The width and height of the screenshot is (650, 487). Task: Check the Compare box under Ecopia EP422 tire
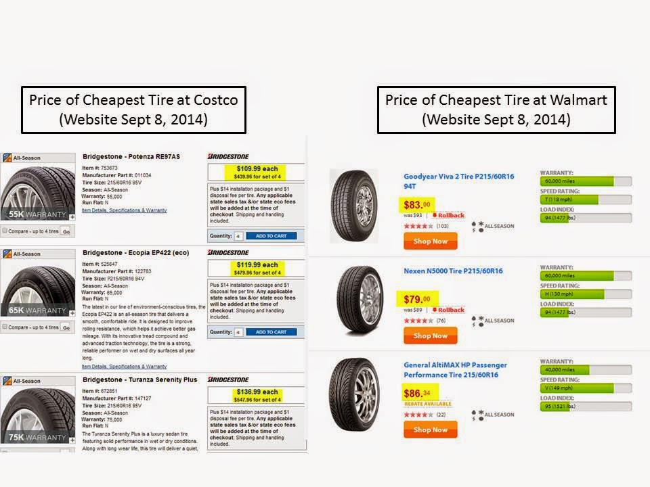5,327
